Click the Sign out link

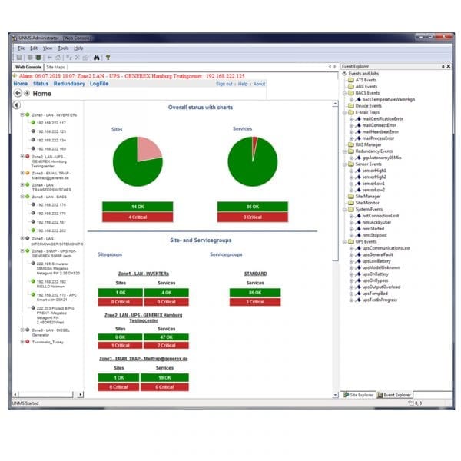224,84
